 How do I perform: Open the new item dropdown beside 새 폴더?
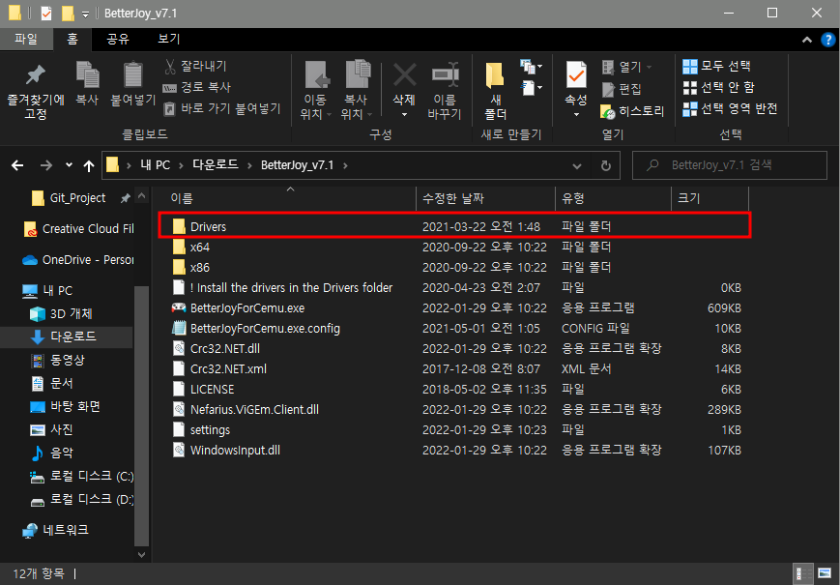tap(531, 67)
